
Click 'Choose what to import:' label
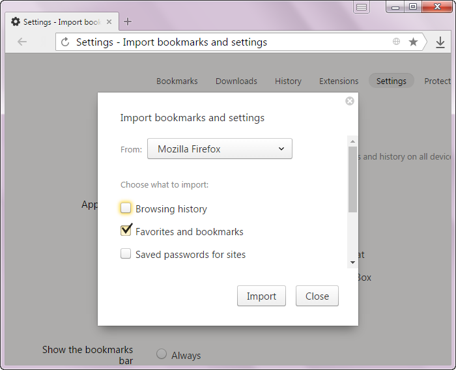point(165,185)
